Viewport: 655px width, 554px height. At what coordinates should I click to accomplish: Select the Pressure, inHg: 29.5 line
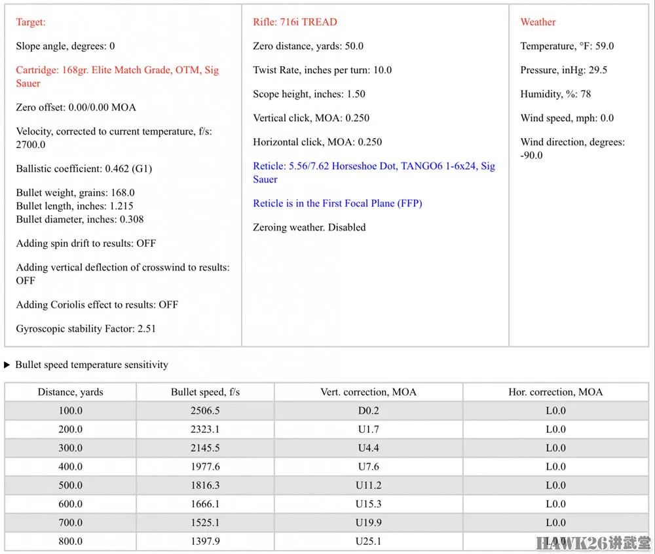pyautogui.click(x=564, y=69)
